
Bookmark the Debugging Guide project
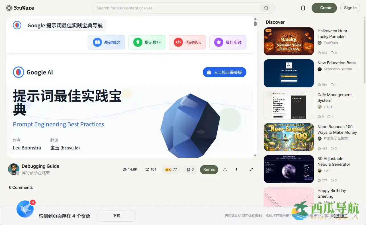click(x=189, y=169)
